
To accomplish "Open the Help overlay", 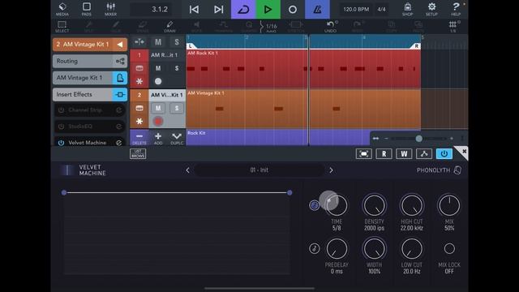I will coord(456,9).
